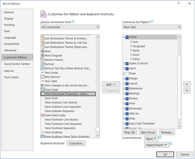Screen dimensions: 195x159
Task: Click the keyboard shortcuts Customize... button
Action: (x=76, y=143)
